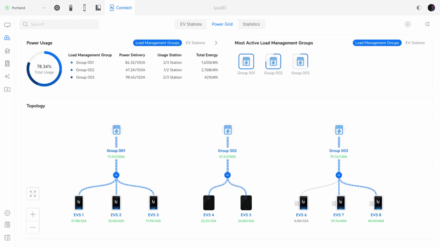Image resolution: width=440 pixels, height=247 pixels.
Task: Open the Statistics tab
Action: click(251, 24)
